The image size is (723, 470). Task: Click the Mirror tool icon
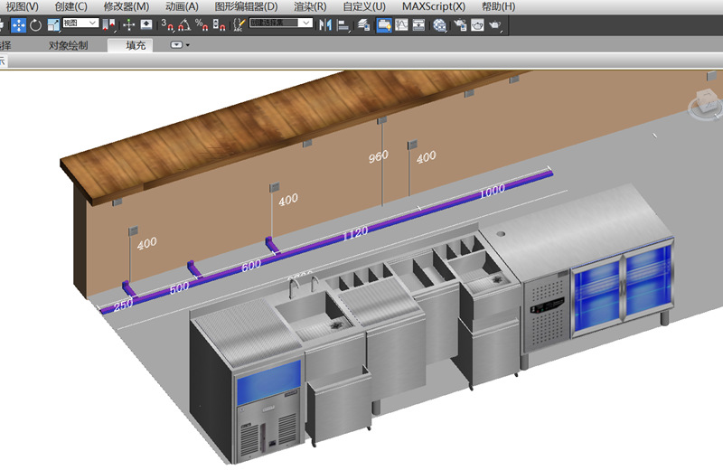pos(327,24)
